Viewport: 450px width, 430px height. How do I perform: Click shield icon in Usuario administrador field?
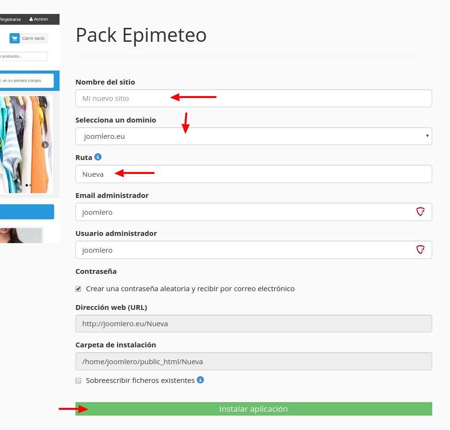click(x=420, y=250)
